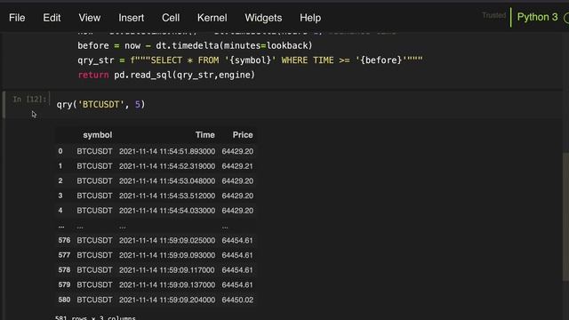
Task: Click the 581 rows x 3 columns summary
Action: [95, 317]
